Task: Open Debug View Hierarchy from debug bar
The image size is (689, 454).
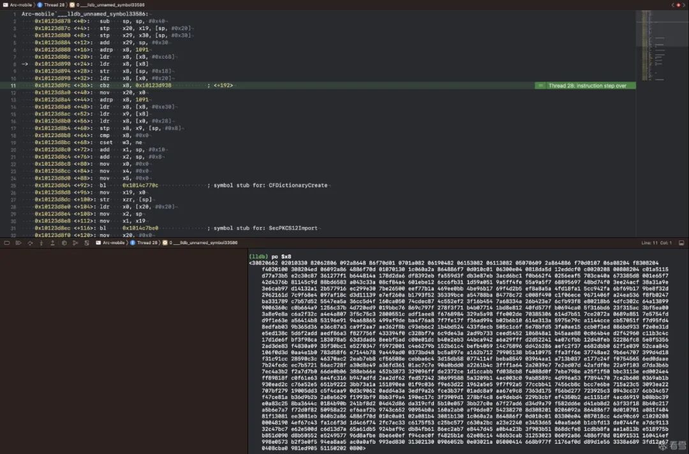Action: coord(64,243)
